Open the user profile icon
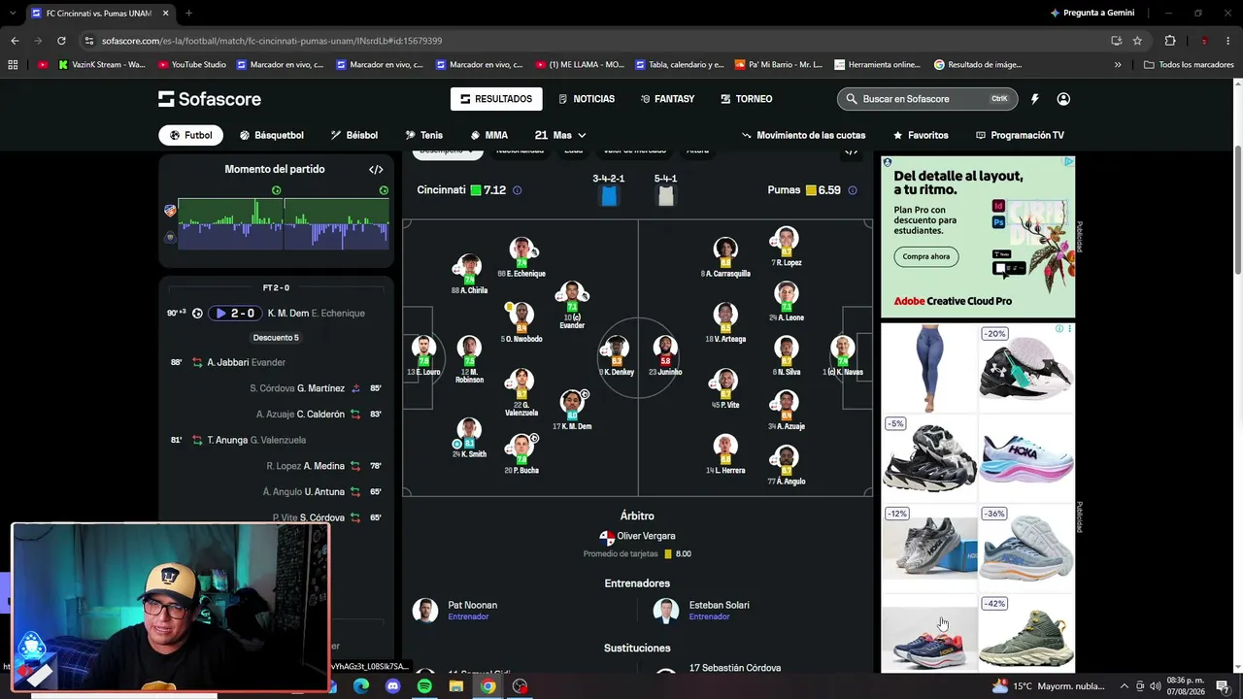Viewport: 1243px width, 699px height. 1063,99
